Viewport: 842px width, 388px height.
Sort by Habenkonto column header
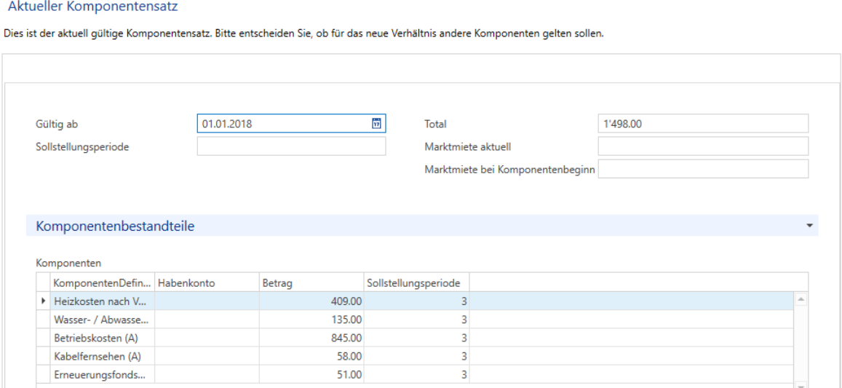click(207, 283)
